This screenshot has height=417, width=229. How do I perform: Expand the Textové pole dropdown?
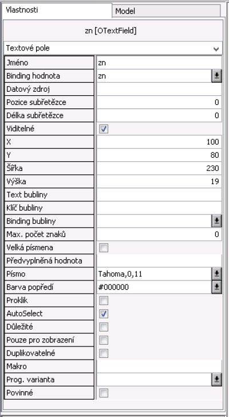(216, 49)
